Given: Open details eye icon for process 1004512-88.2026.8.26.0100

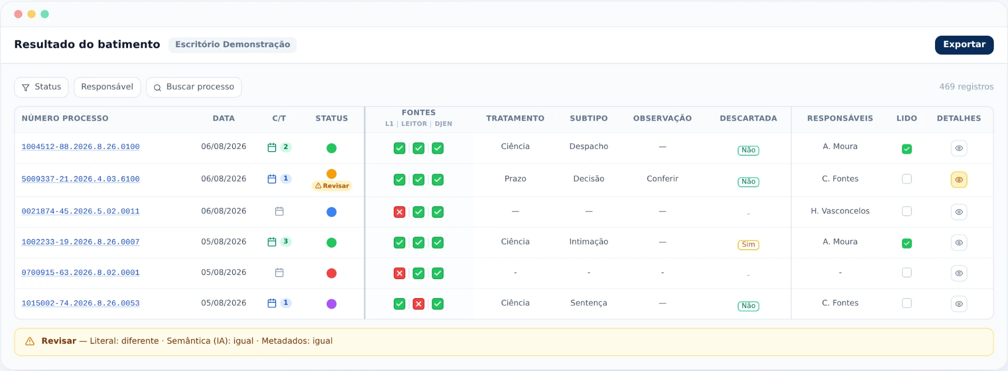Looking at the screenshot, I should point(959,149).
